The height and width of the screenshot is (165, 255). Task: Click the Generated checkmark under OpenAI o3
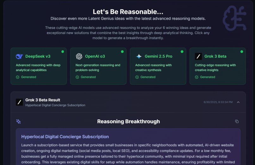77,77
